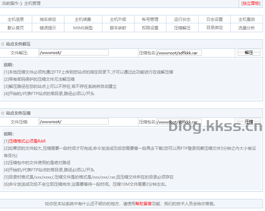Image resolution: width=265 pixels, height=211 pixels.
Task: Go to 主机续费 menu item
Action: pos(83,19)
